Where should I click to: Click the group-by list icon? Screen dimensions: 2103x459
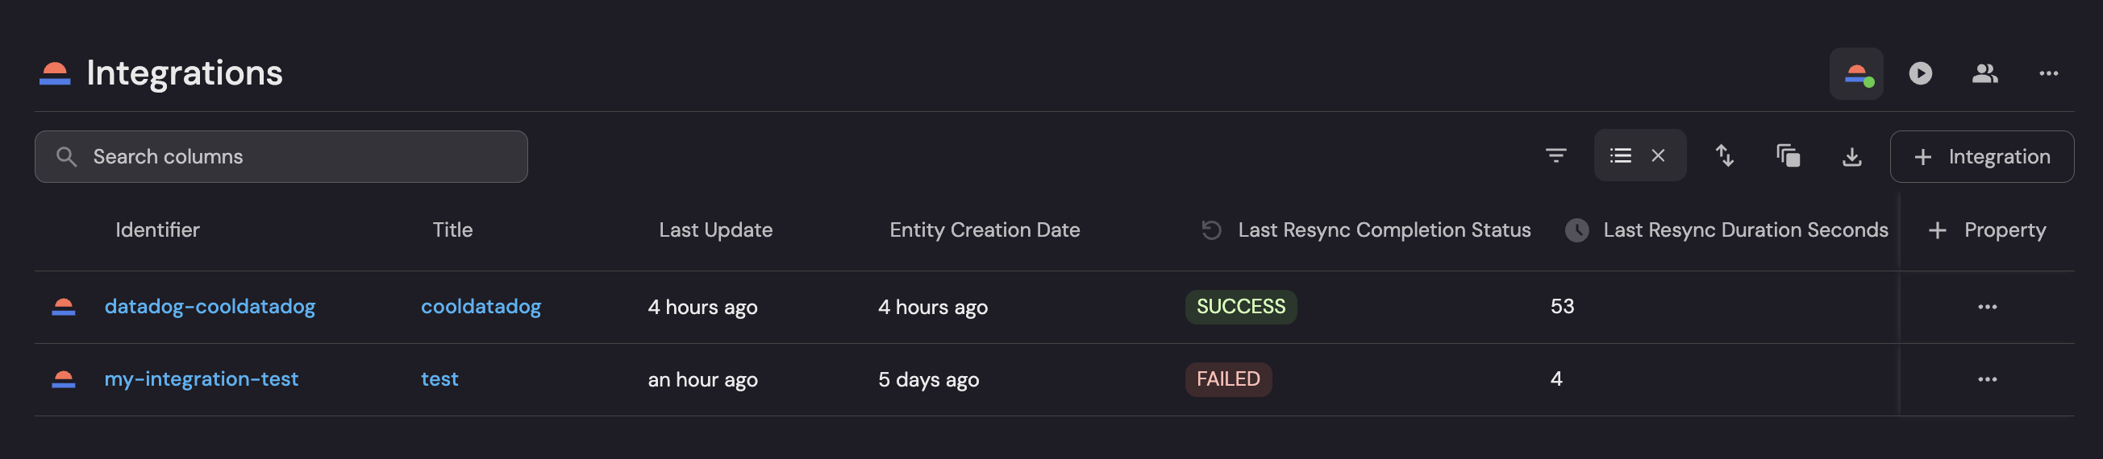[1621, 155]
